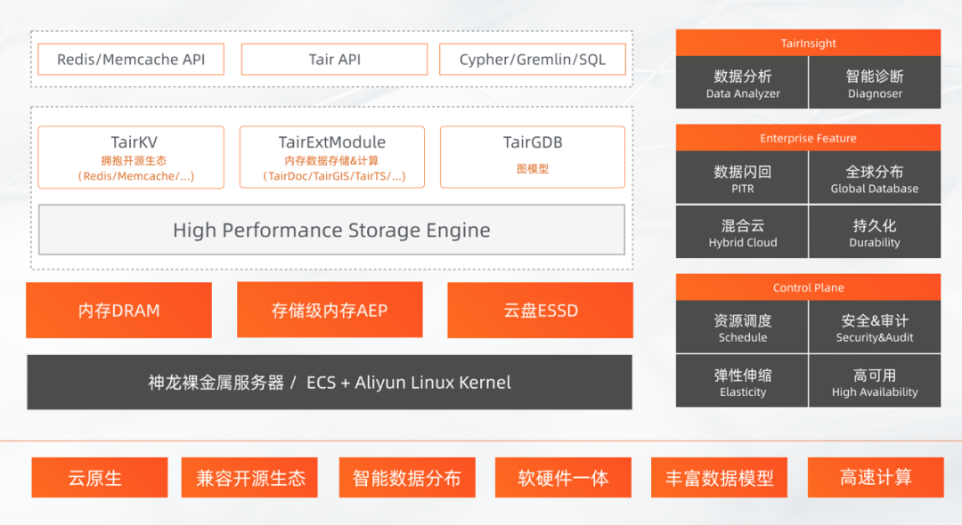
Task: Open the TairInsight header tab
Action: tap(808, 43)
